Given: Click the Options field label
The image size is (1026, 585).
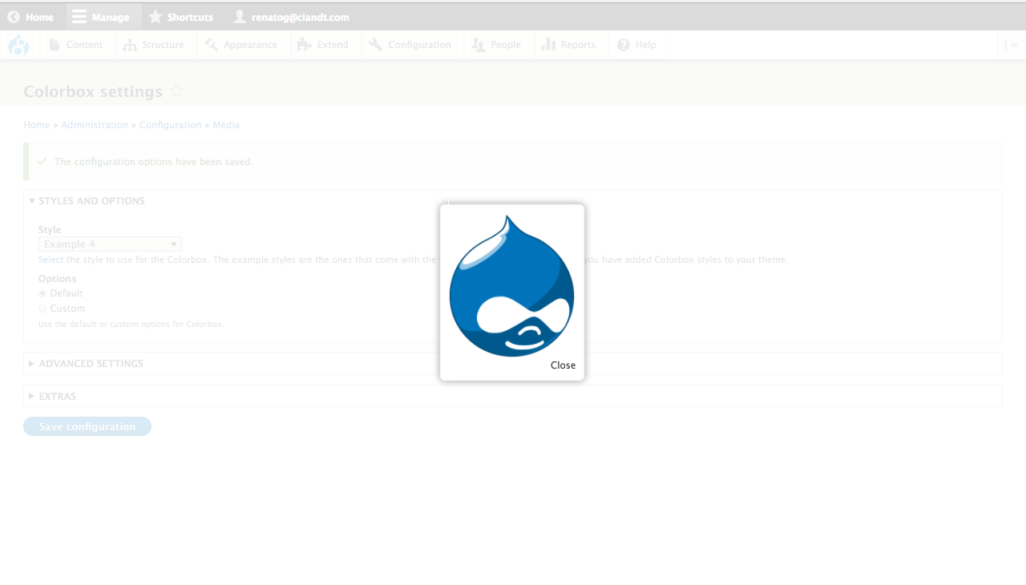Looking at the screenshot, I should (58, 279).
